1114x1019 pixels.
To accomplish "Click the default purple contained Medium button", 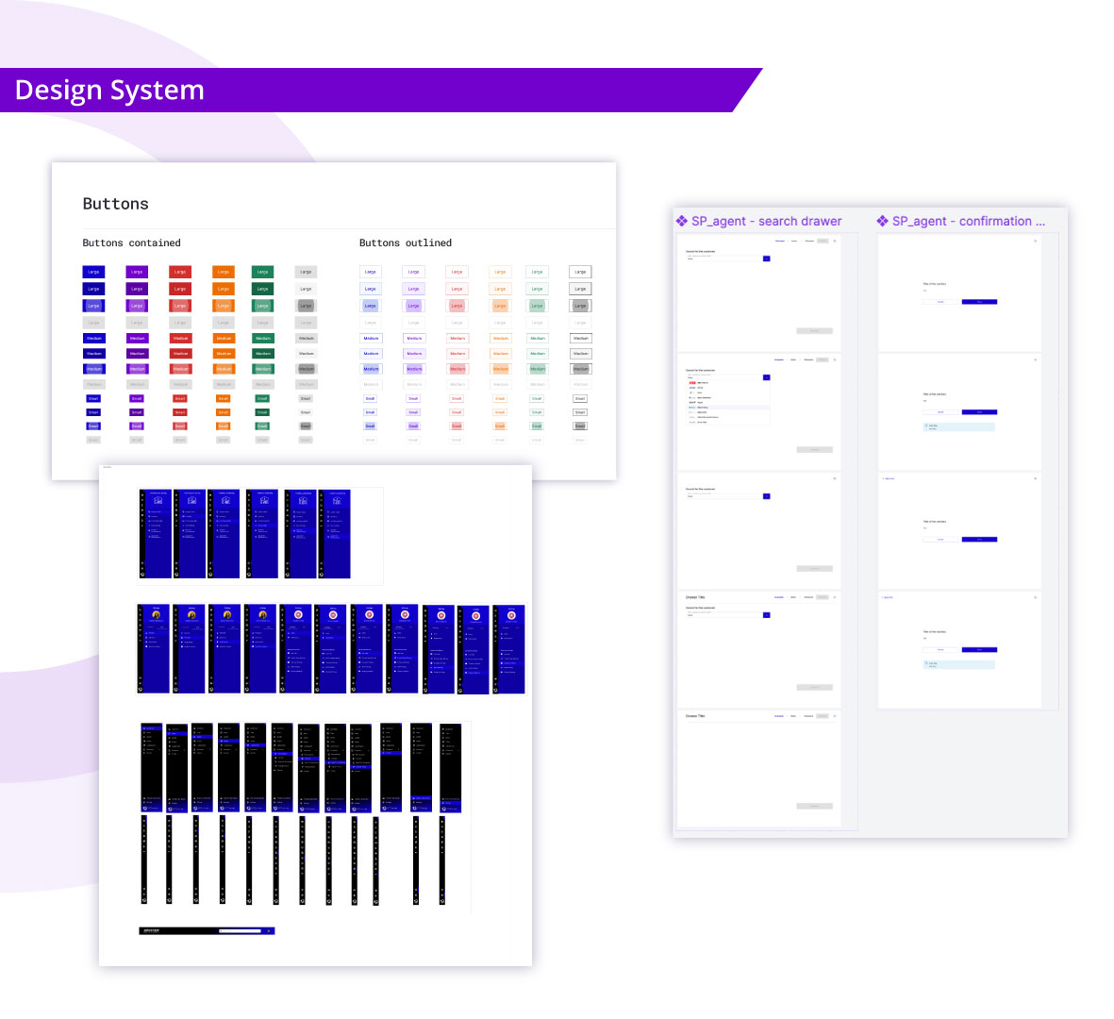I will (x=138, y=338).
